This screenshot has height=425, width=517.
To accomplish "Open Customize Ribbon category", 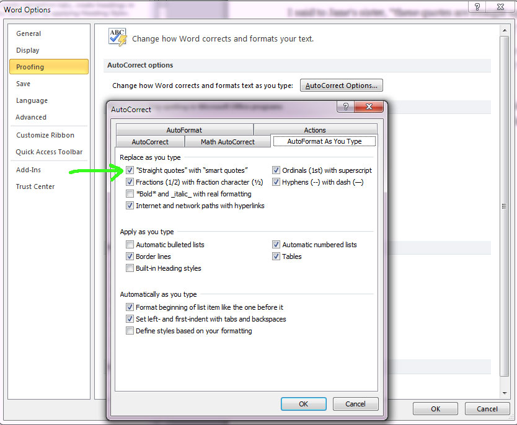I will 49,135.
